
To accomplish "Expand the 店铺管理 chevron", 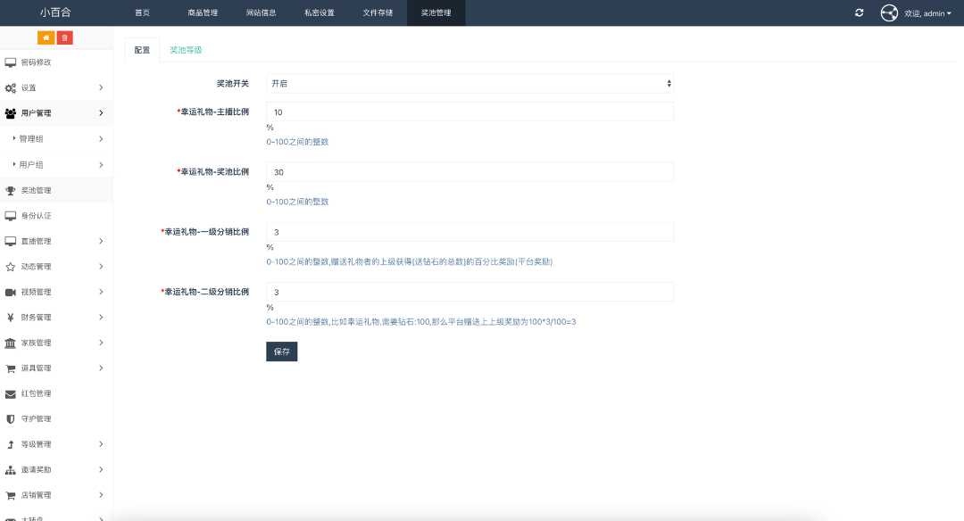I will (101, 495).
